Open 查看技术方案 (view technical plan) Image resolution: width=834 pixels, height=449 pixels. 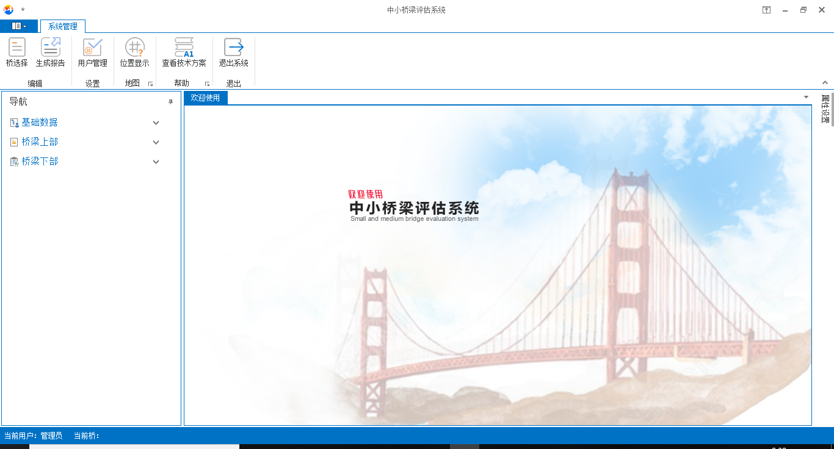pyautogui.click(x=184, y=48)
